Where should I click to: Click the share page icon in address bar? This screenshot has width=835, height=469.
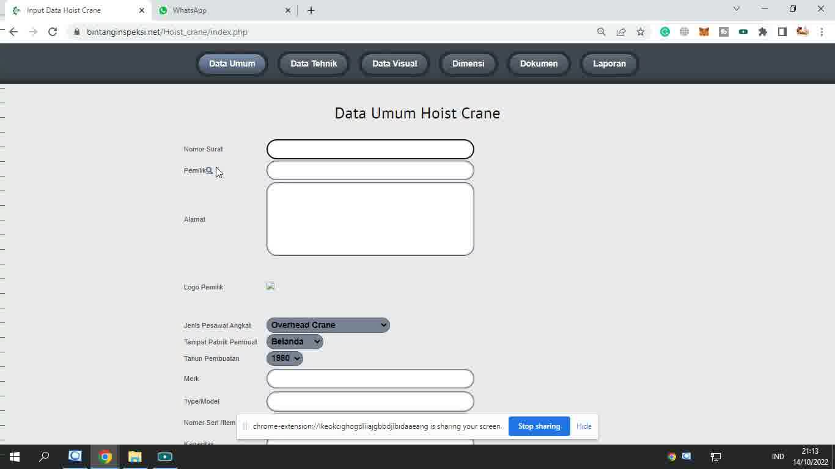click(621, 32)
